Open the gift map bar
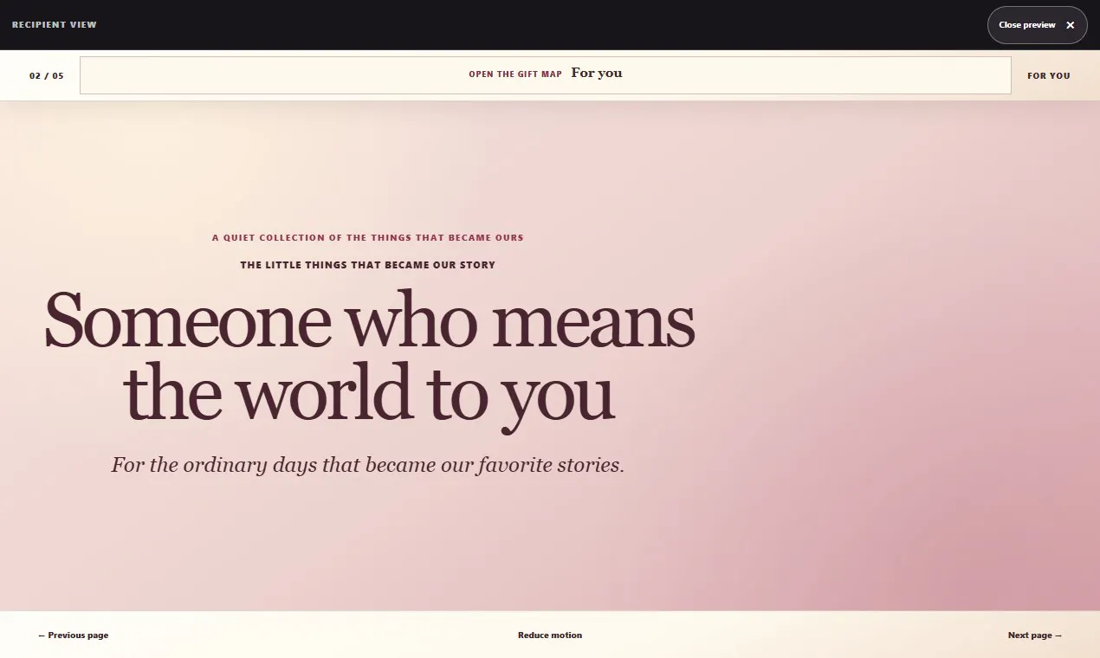The width and height of the screenshot is (1100, 658). click(545, 75)
